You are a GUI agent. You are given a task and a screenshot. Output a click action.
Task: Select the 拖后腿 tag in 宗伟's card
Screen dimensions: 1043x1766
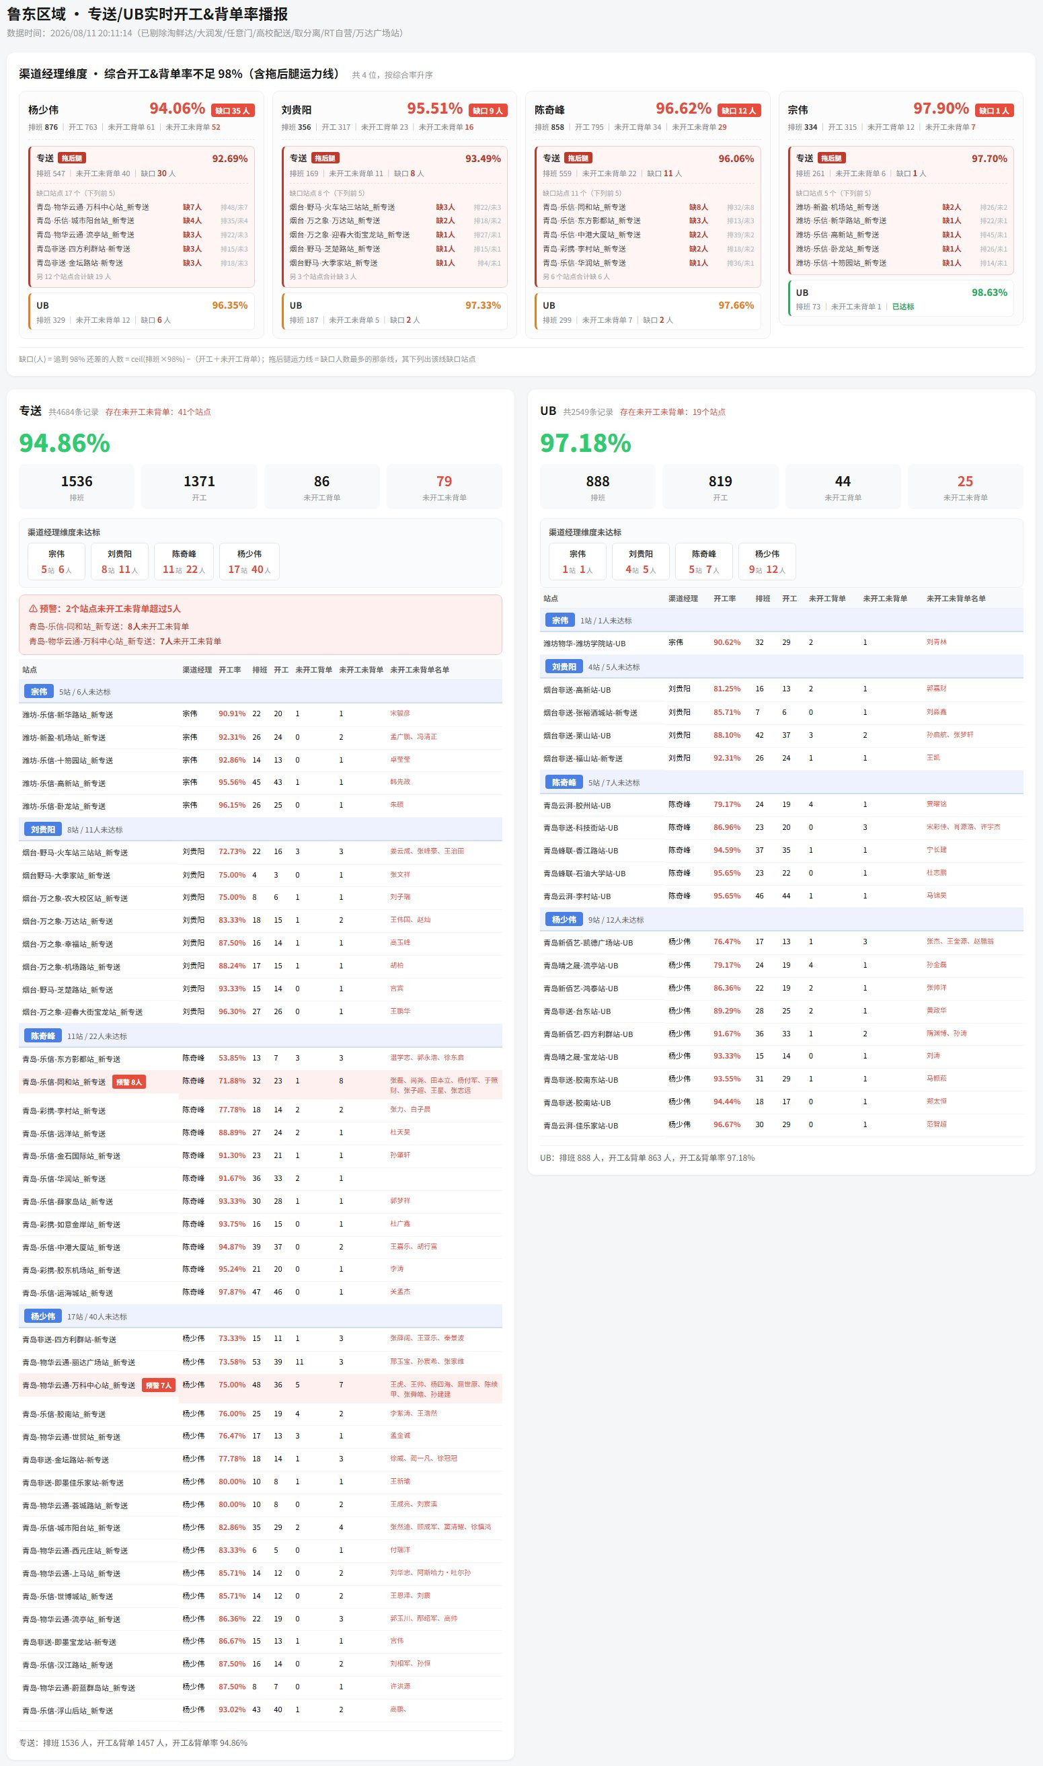(x=831, y=158)
